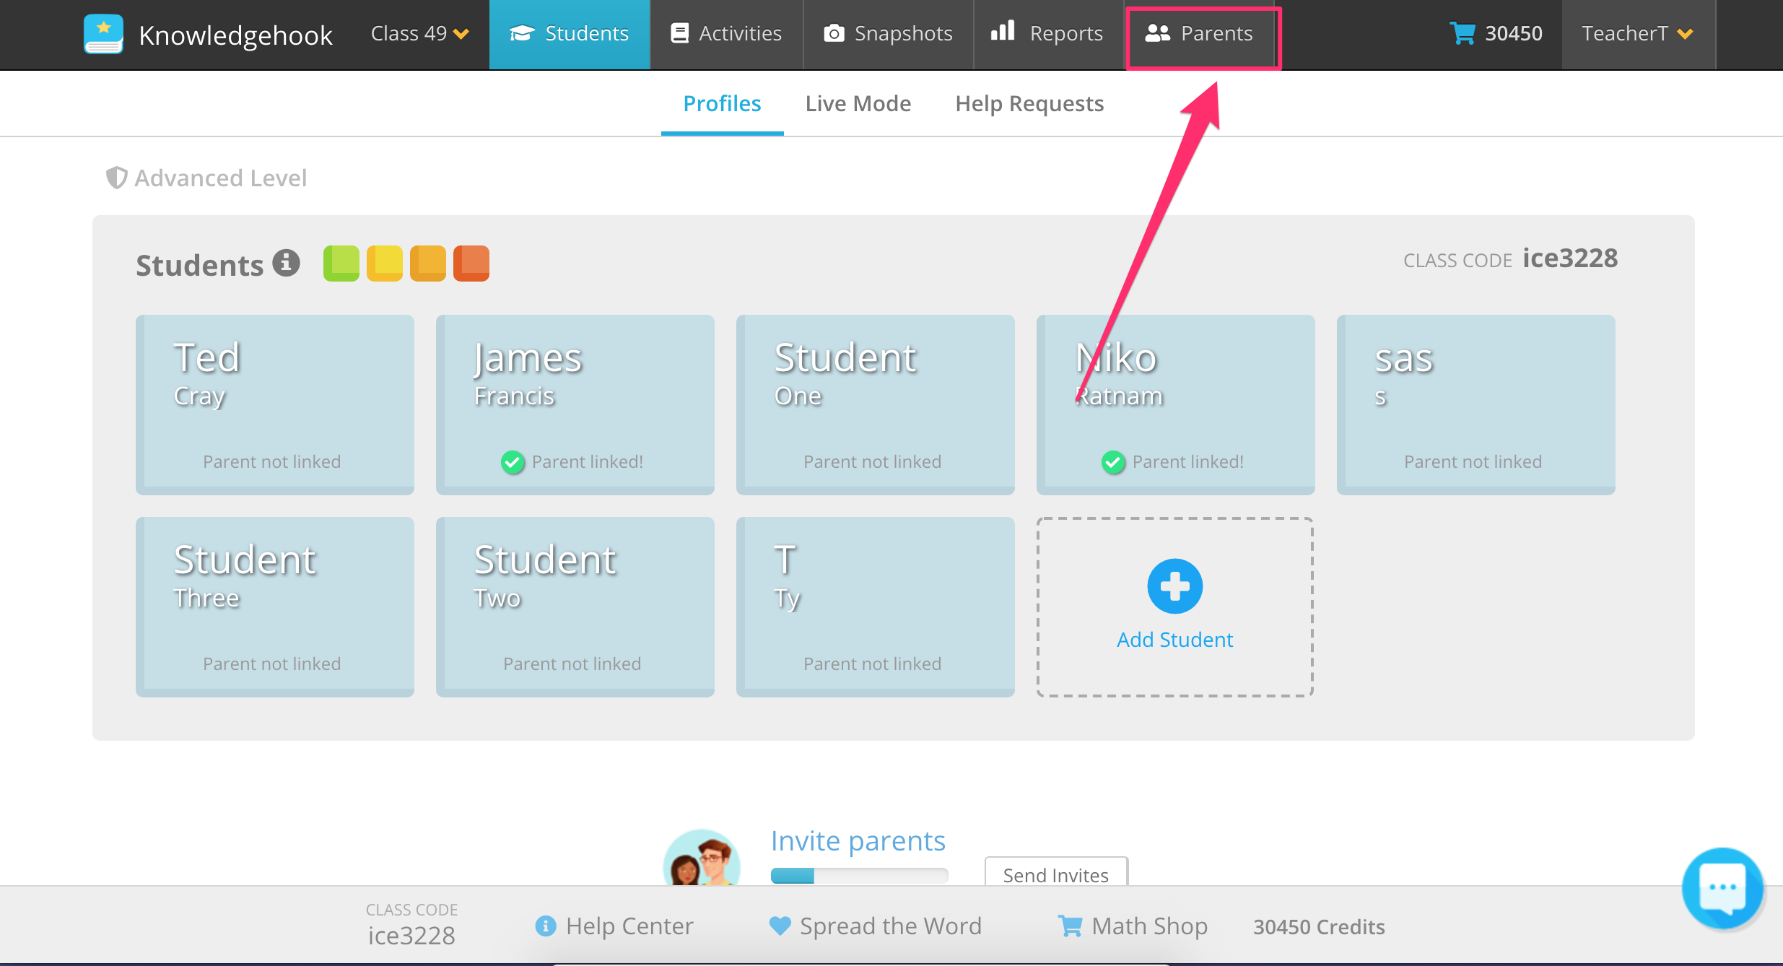Click the Advanced Level shield icon
The image size is (1783, 966).
116,178
